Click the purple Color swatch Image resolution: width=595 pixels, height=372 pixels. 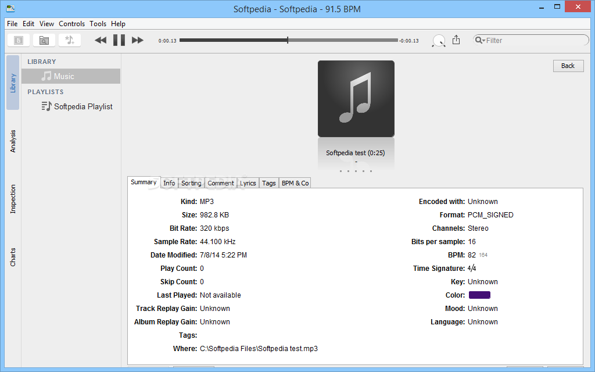click(479, 295)
